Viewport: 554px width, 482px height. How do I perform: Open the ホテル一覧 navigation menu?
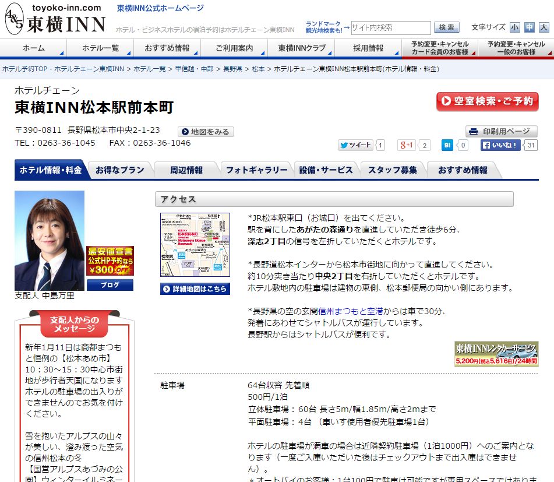pos(100,48)
